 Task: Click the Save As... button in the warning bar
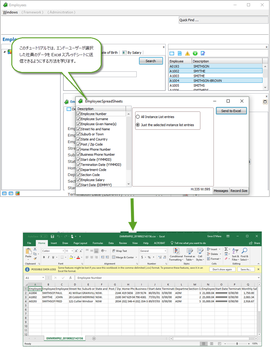click(x=246, y=269)
